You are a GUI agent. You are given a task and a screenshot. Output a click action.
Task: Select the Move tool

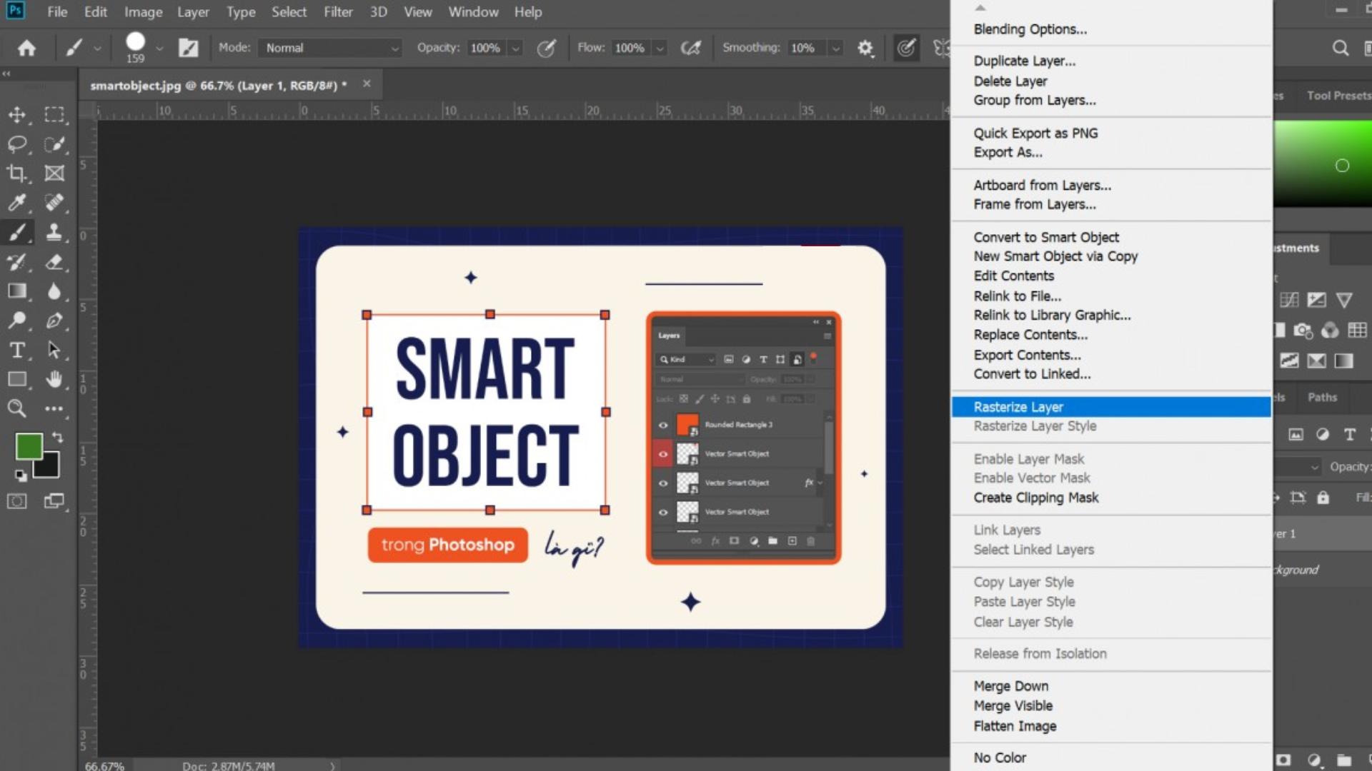[18, 114]
